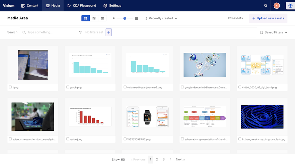
Task: Open the Recently created sort dropdown
Action: pyautogui.click(x=161, y=18)
